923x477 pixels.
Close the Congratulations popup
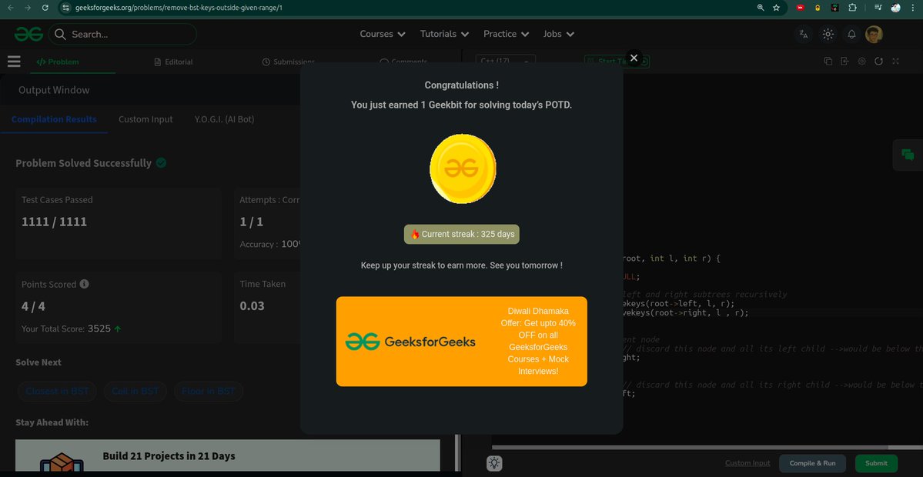click(x=634, y=58)
